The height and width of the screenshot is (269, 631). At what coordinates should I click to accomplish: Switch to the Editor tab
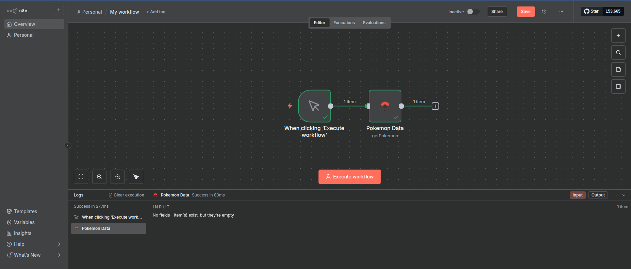(319, 23)
